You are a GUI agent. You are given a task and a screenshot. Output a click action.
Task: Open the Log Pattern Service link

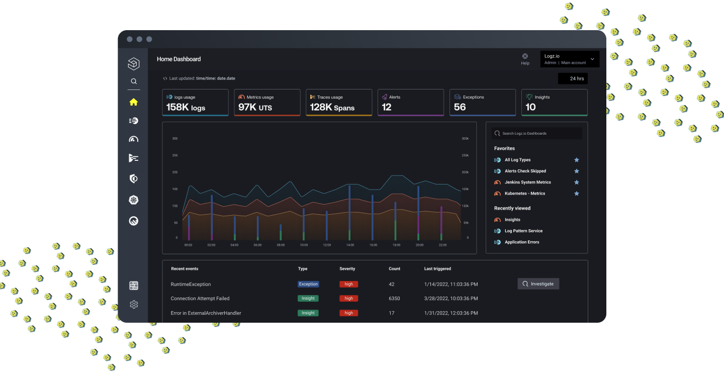[x=523, y=231]
